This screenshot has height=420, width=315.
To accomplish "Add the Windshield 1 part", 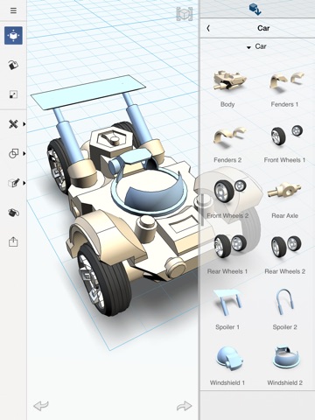I will pos(227,366).
